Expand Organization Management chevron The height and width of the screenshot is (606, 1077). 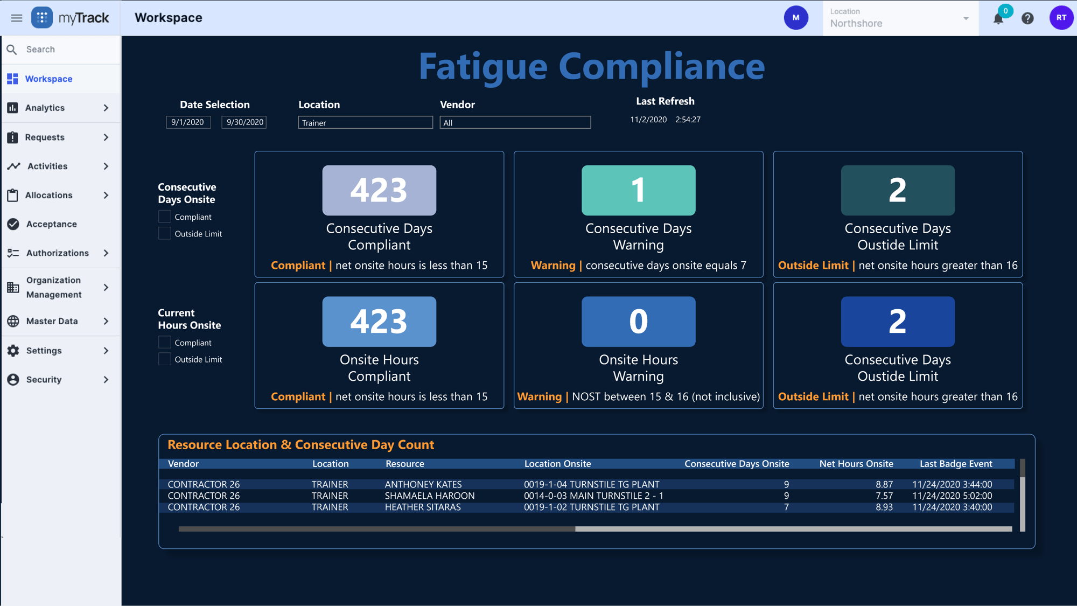(106, 287)
